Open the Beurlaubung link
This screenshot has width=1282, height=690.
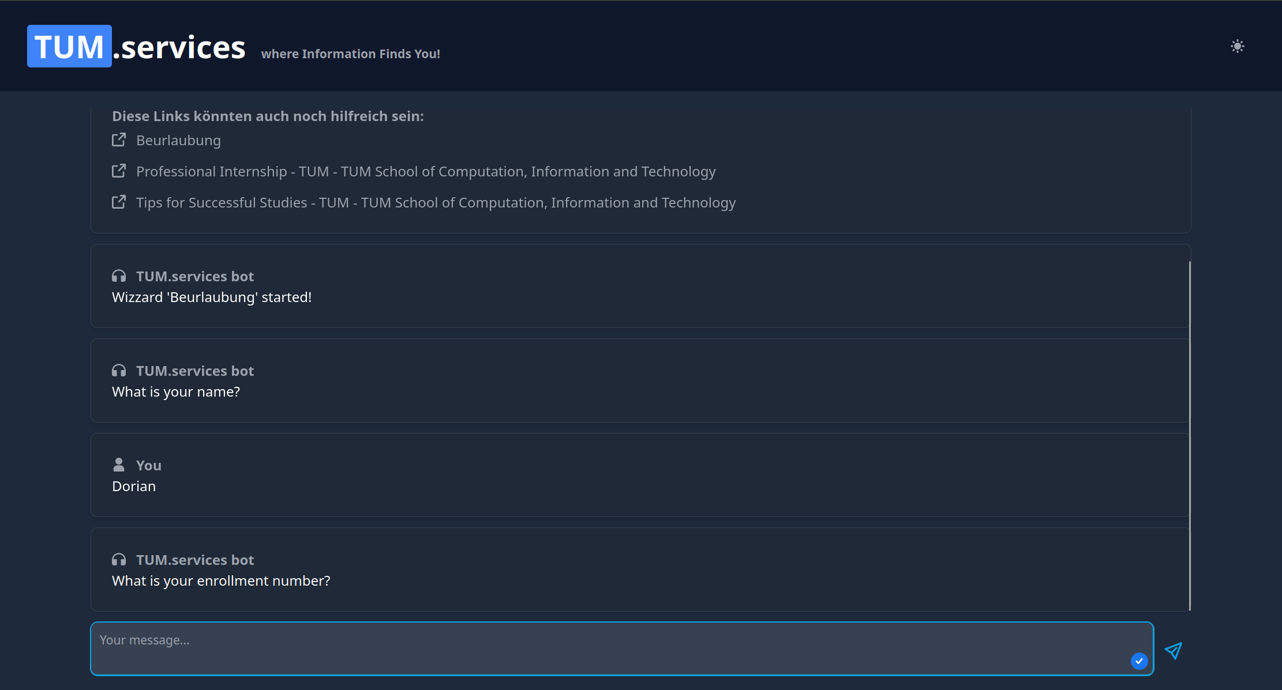click(x=178, y=141)
